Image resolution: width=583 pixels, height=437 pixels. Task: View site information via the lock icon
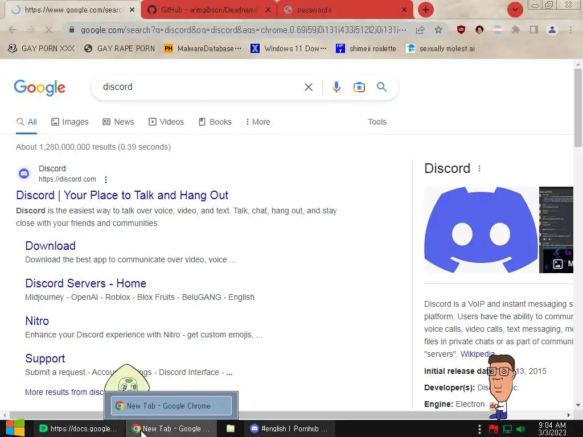tap(72, 30)
